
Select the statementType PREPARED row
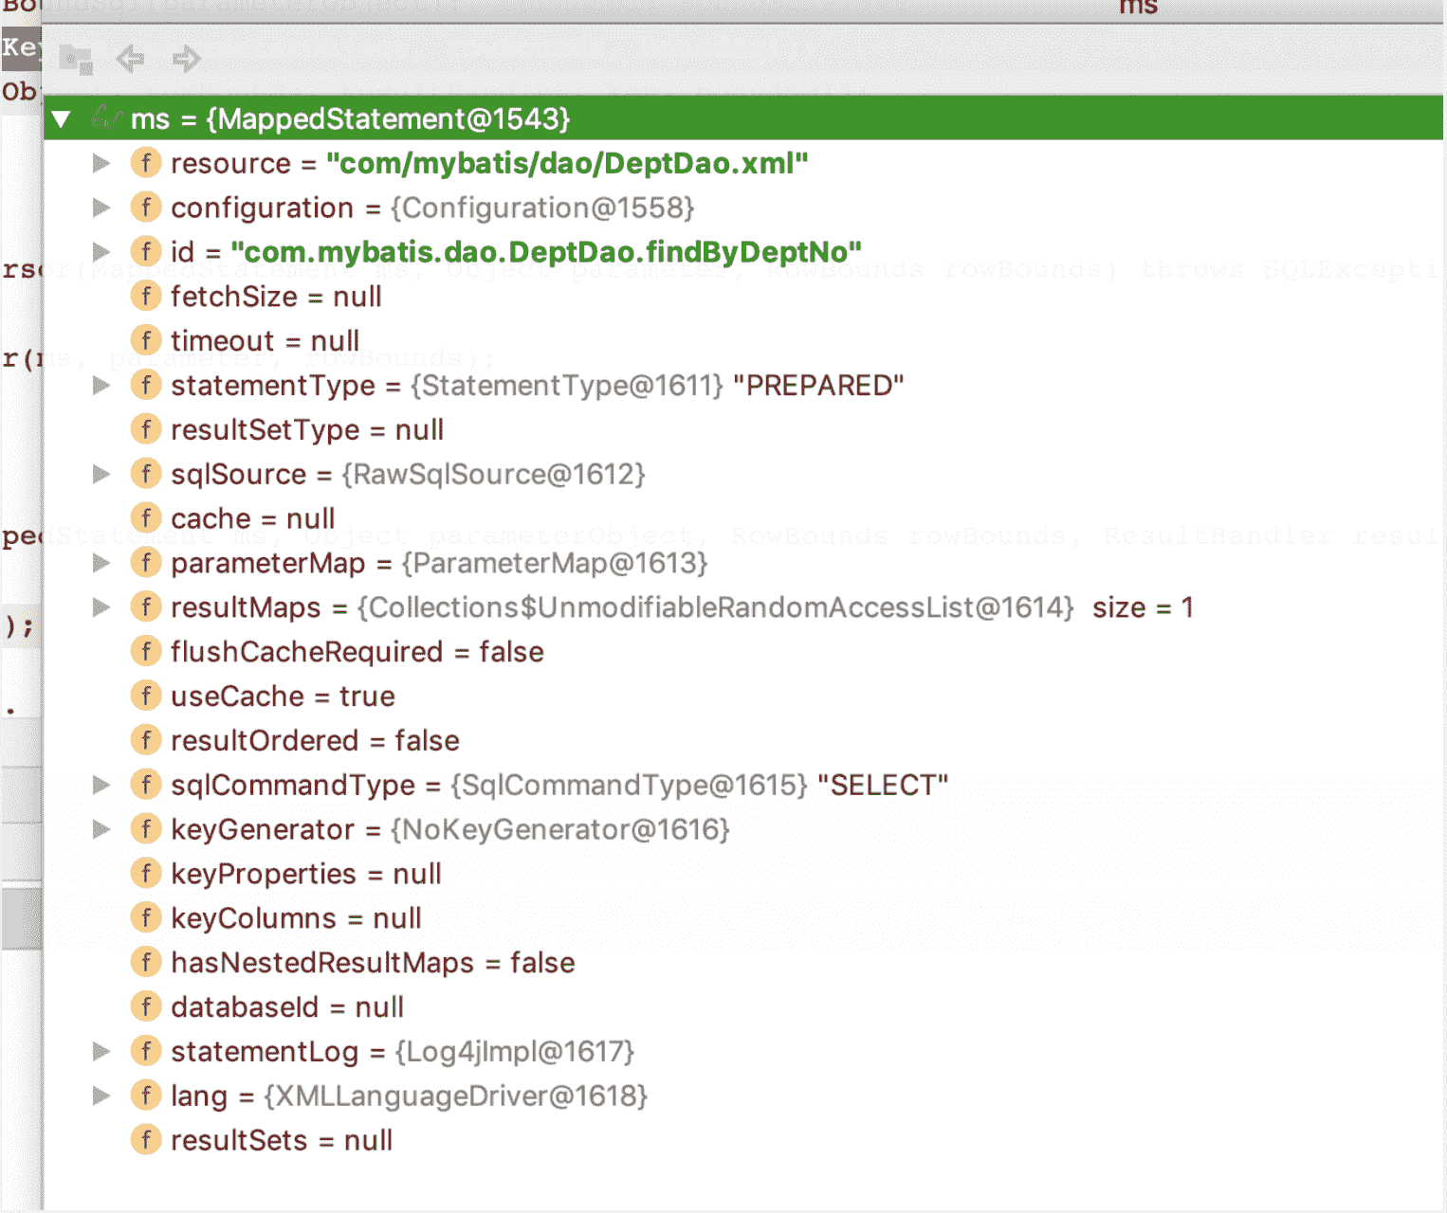point(537,386)
